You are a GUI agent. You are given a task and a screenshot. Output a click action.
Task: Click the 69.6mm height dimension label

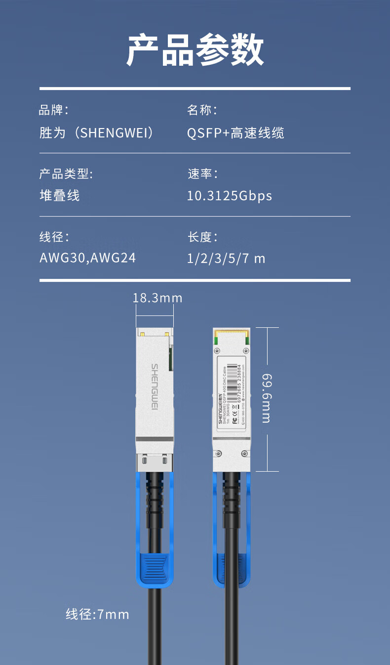pyautogui.click(x=267, y=398)
